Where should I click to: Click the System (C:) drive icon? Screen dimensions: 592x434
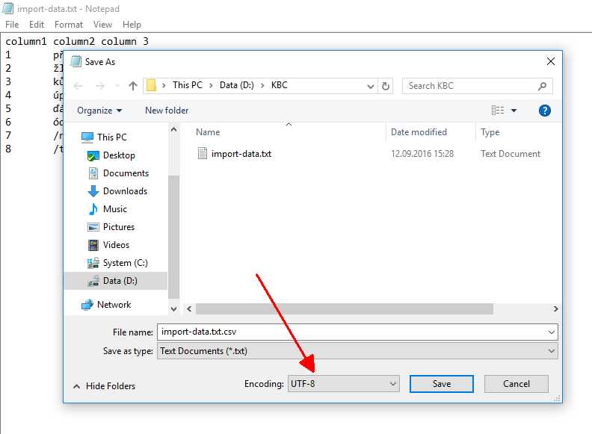pos(93,263)
